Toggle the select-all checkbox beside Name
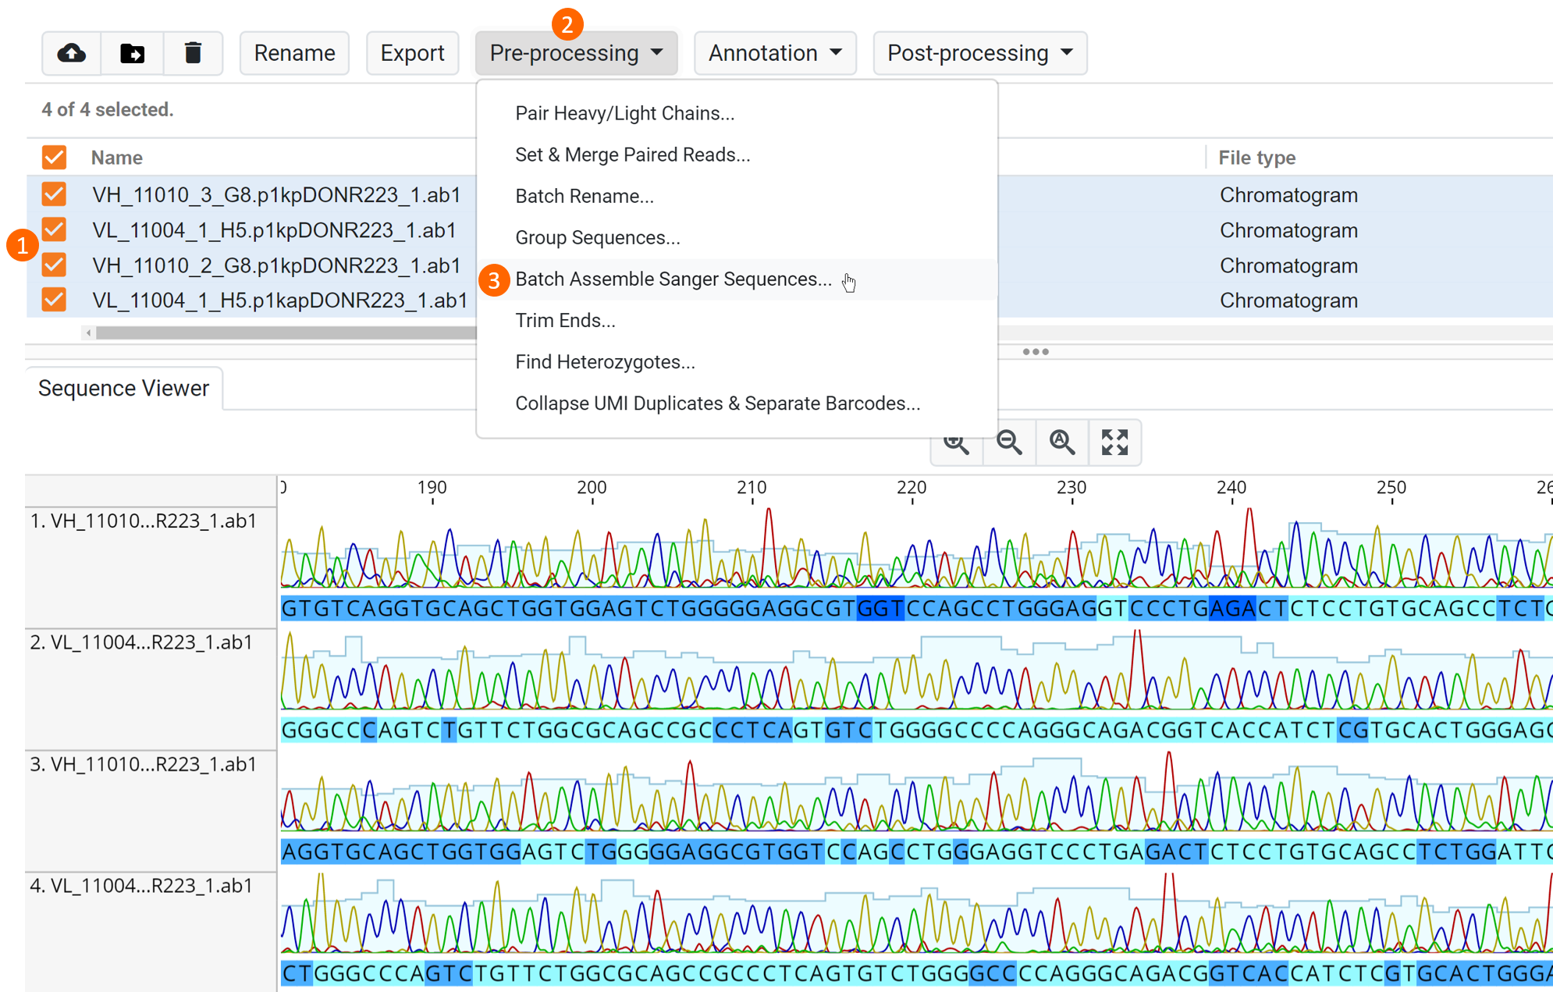 54,158
